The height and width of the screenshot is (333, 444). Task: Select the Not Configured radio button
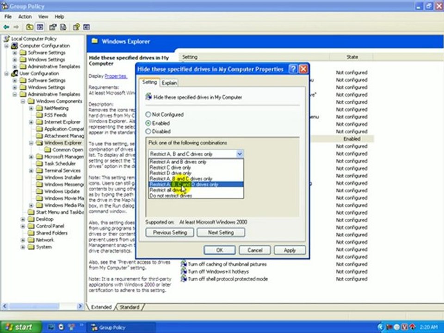tap(148, 114)
